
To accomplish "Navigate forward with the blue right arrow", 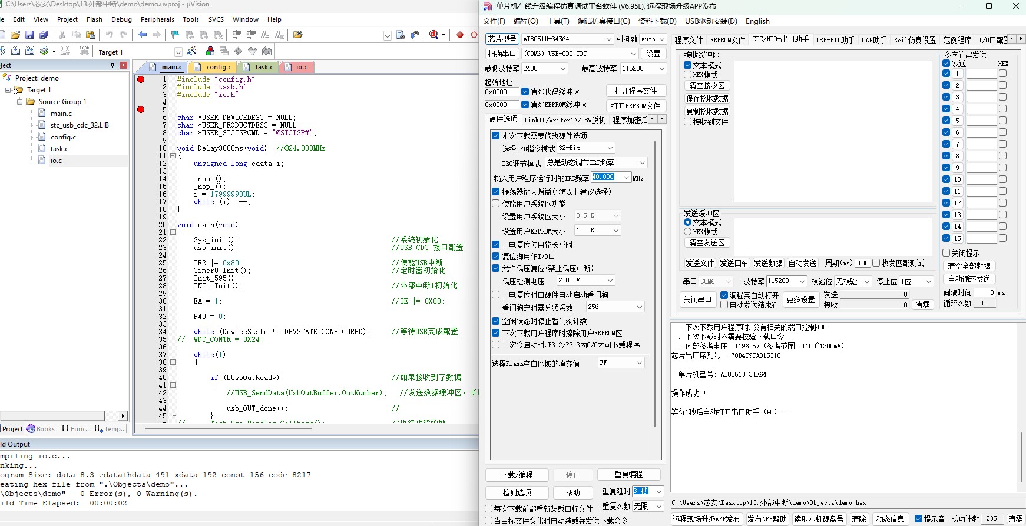I will 157,35.
